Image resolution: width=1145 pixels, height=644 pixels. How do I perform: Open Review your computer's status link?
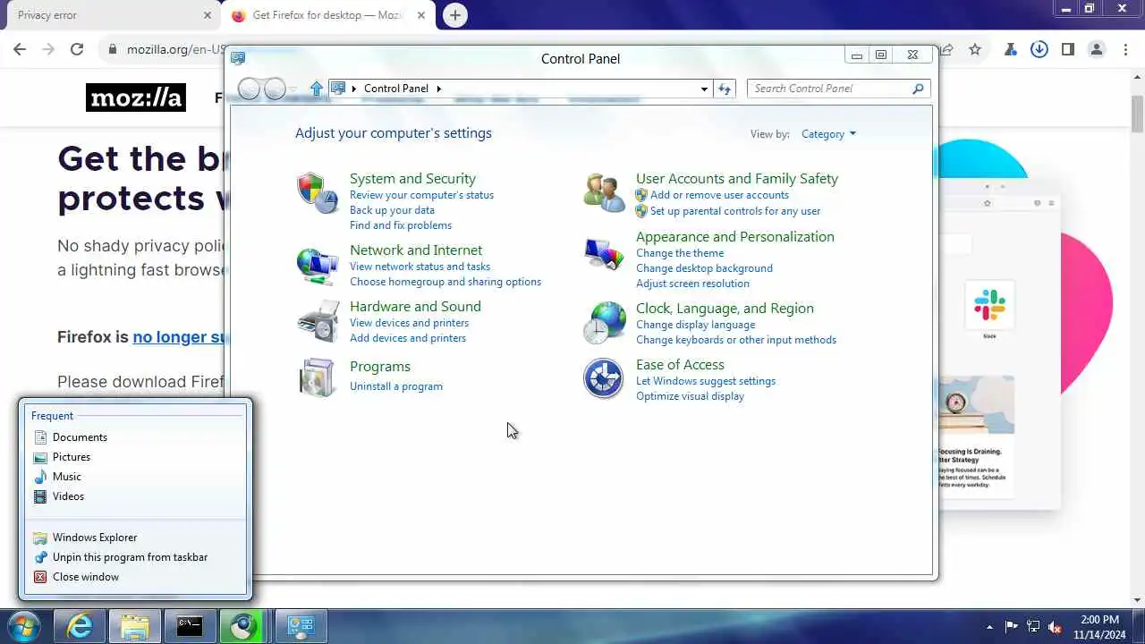coord(421,195)
